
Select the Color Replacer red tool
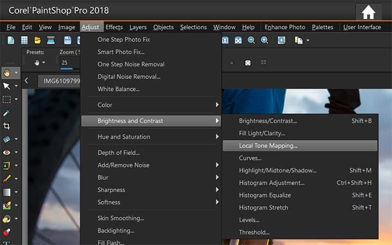(7, 232)
